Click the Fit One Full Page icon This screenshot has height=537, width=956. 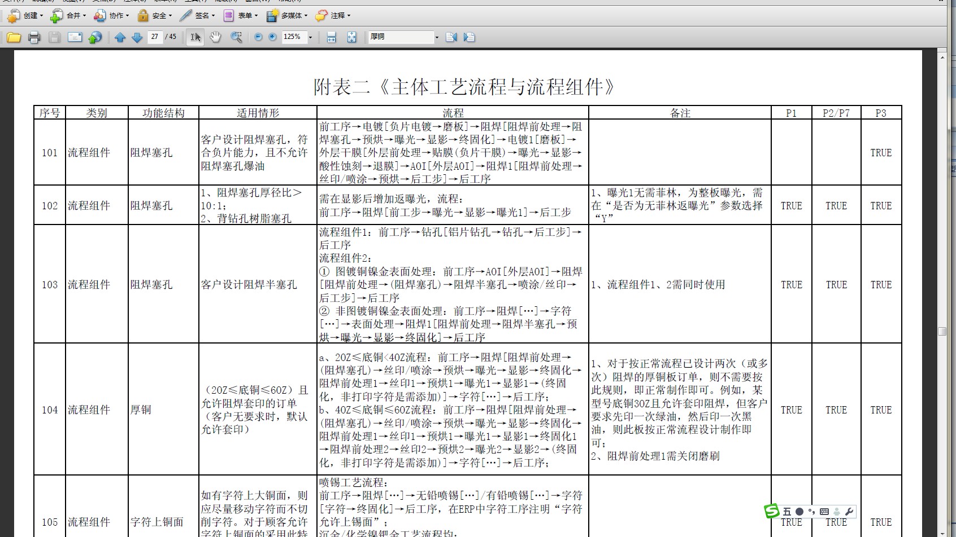point(351,37)
